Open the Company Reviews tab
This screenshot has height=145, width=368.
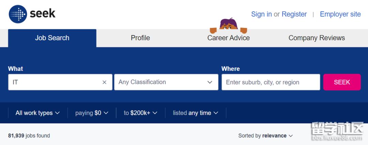pyautogui.click(x=317, y=38)
